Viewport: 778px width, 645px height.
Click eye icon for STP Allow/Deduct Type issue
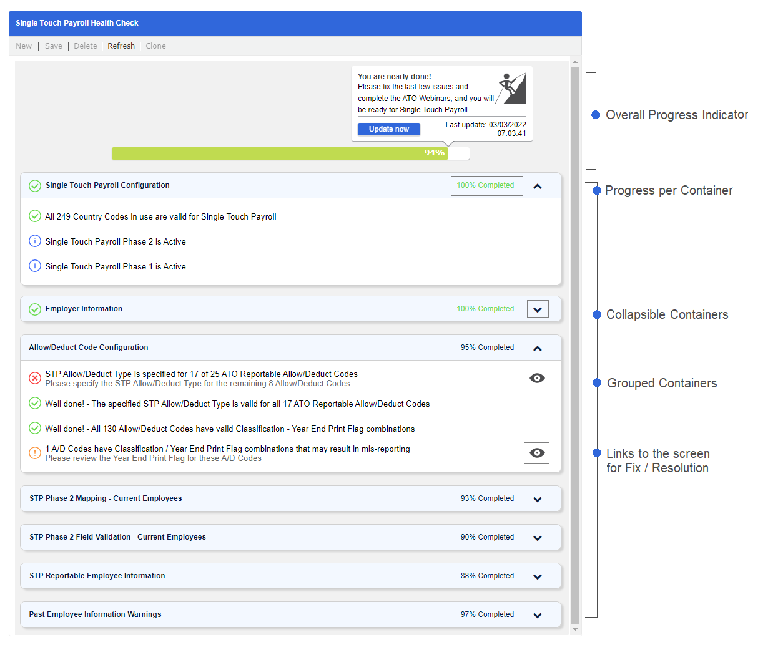point(537,378)
